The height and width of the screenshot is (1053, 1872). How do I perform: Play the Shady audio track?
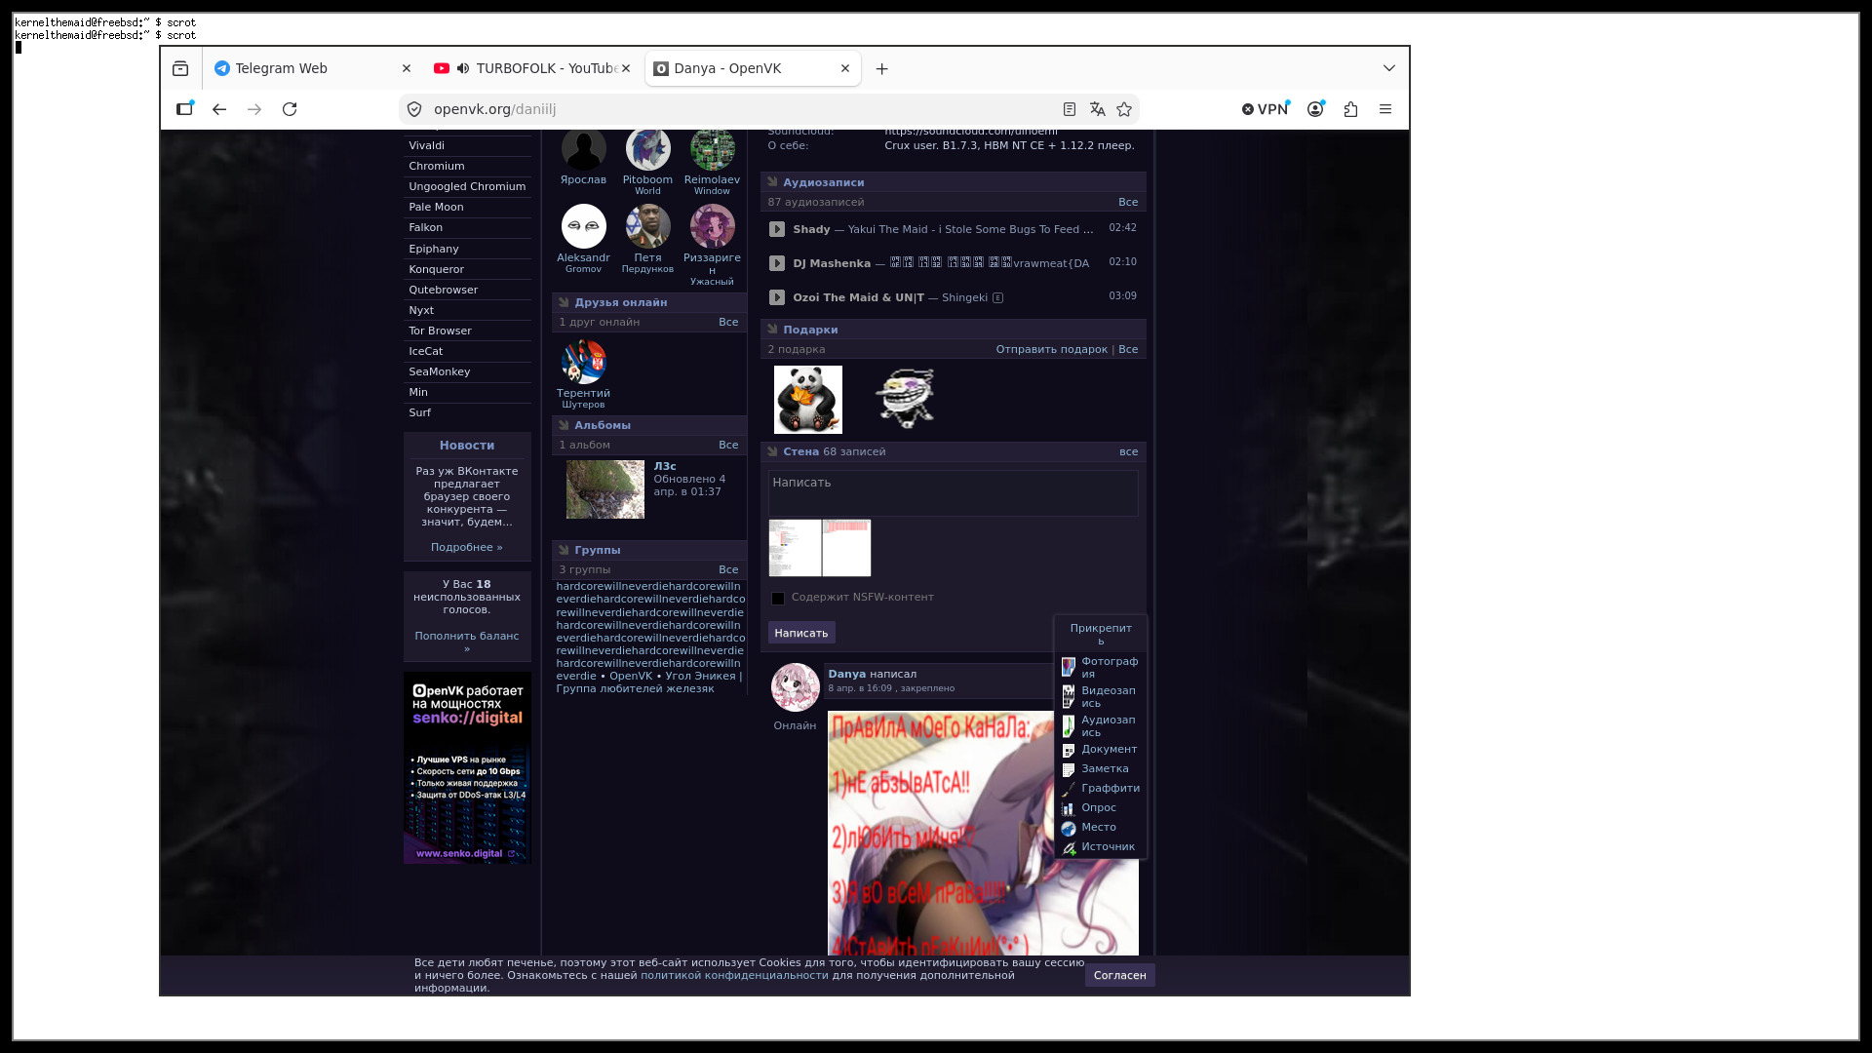tap(777, 229)
